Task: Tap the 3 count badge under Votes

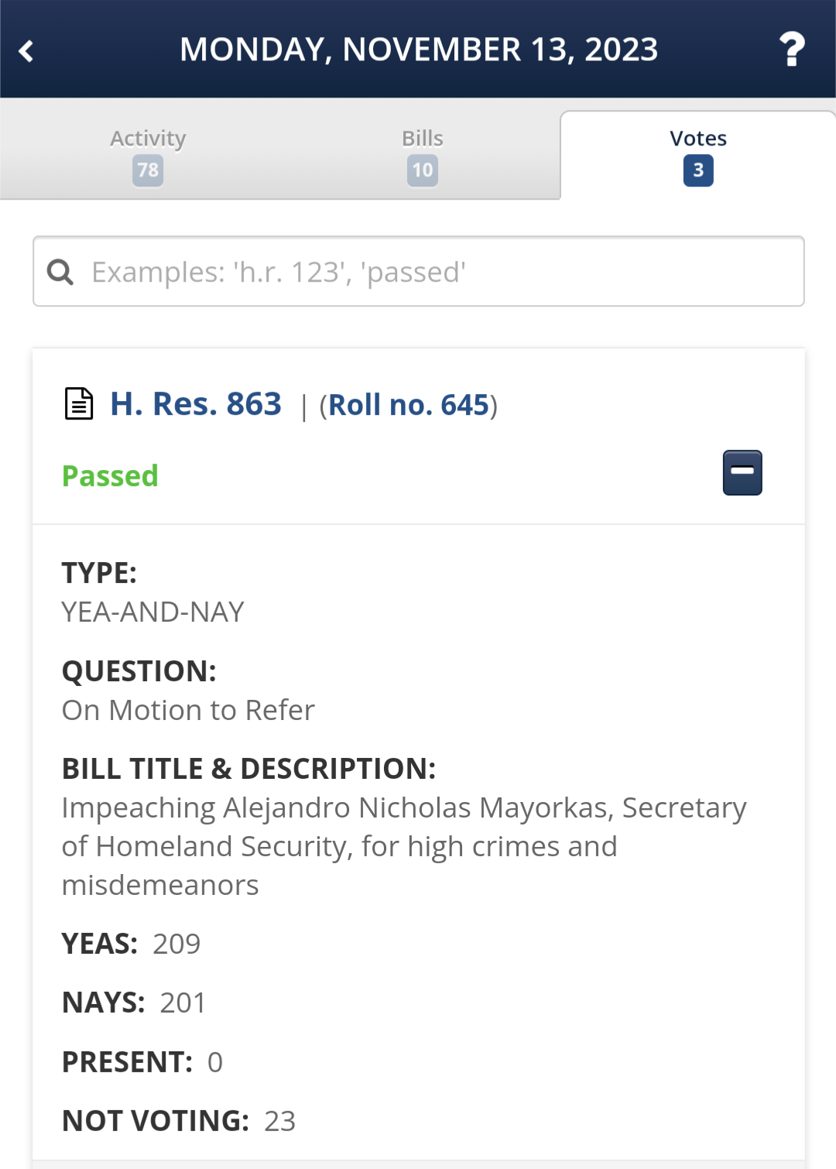Action: click(698, 170)
